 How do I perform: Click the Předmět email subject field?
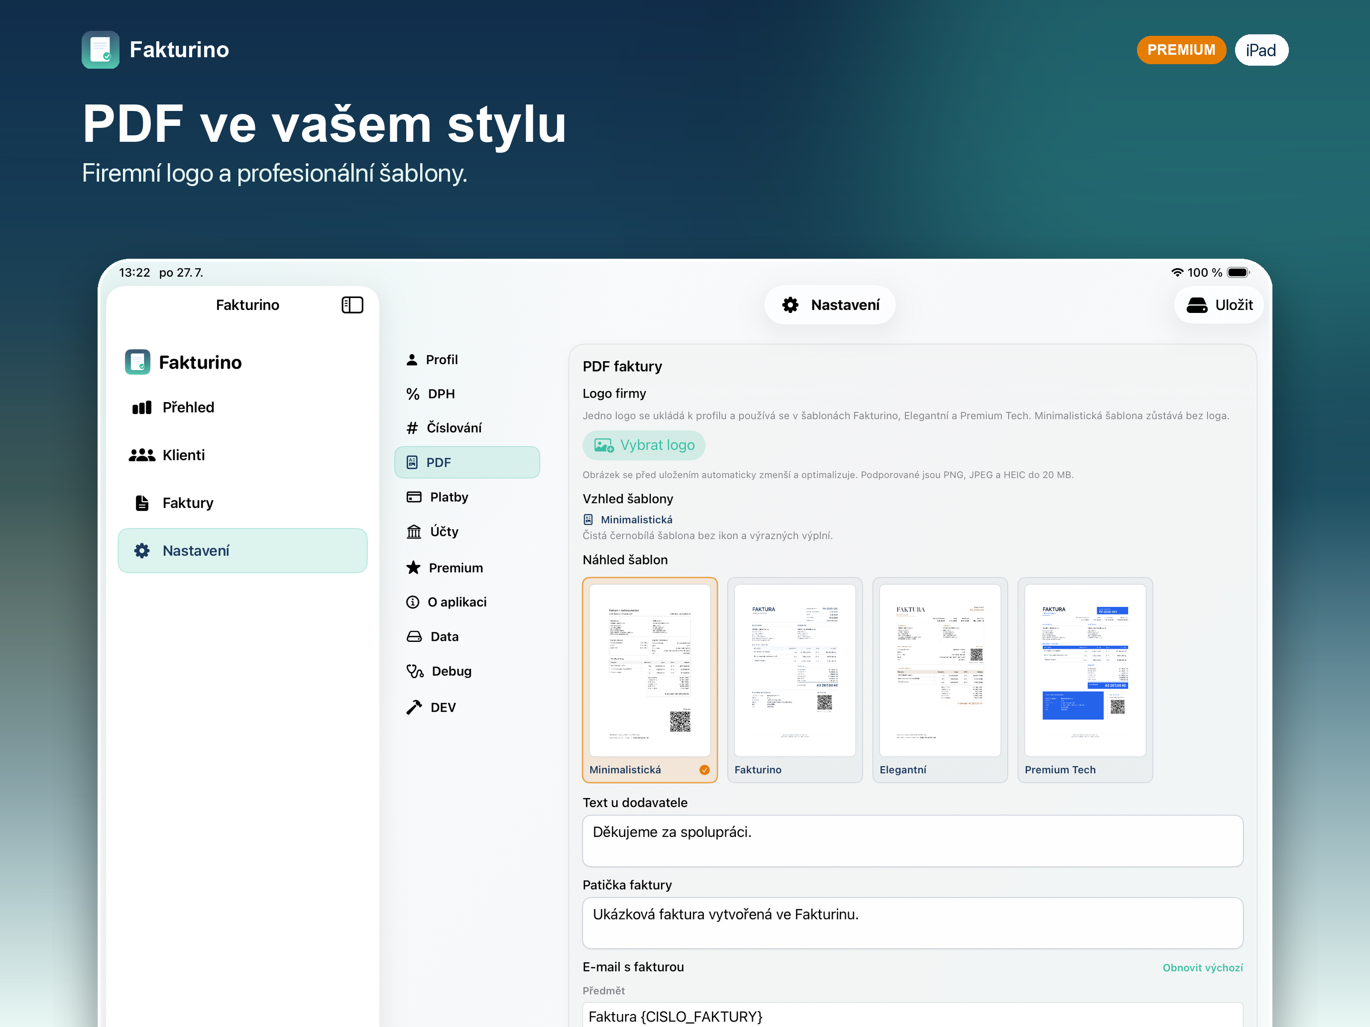[913, 1015]
